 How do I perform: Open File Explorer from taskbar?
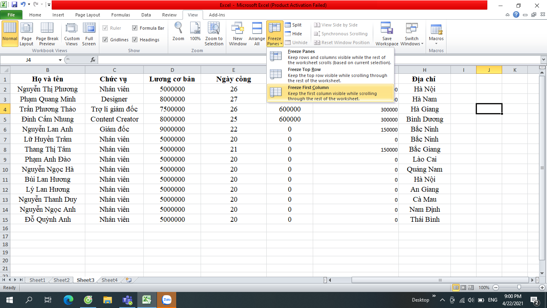click(x=108, y=300)
